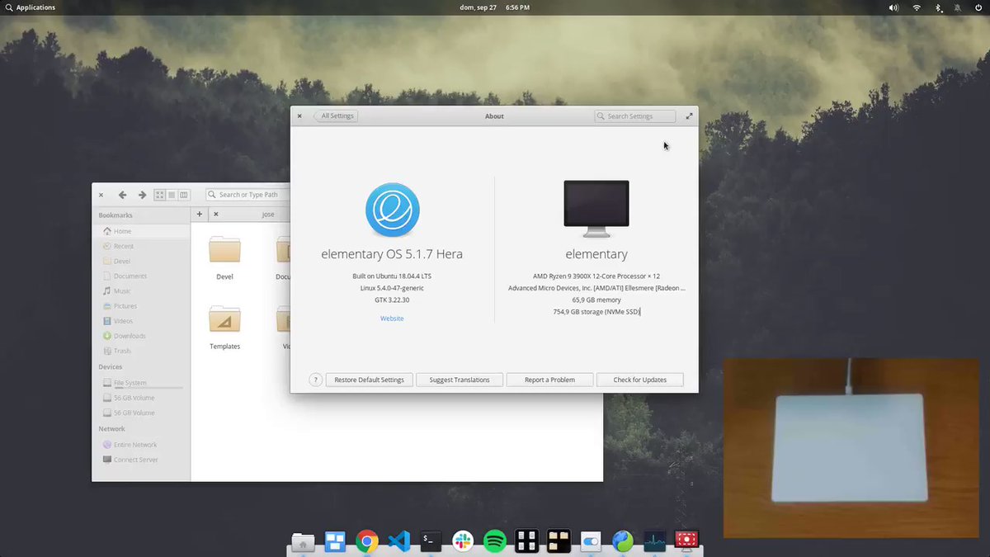Click the volume indicator in the top panel
The image size is (990, 557).
pyautogui.click(x=893, y=7)
